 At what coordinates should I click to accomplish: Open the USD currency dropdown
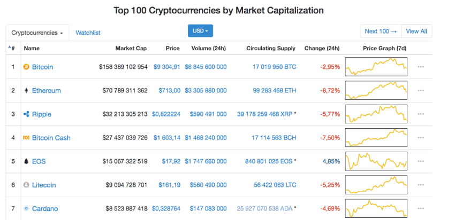(x=200, y=31)
